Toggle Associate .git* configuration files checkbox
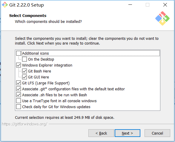The width and height of the screenshot is (175, 142). pyautogui.click(x=19, y=89)
